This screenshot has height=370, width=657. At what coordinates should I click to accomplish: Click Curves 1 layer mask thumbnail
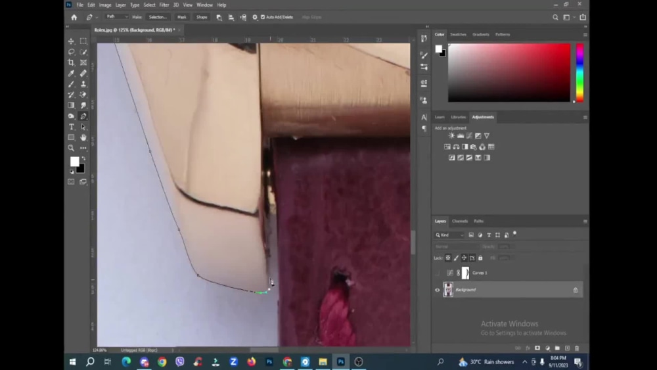[x=466, y=273]
